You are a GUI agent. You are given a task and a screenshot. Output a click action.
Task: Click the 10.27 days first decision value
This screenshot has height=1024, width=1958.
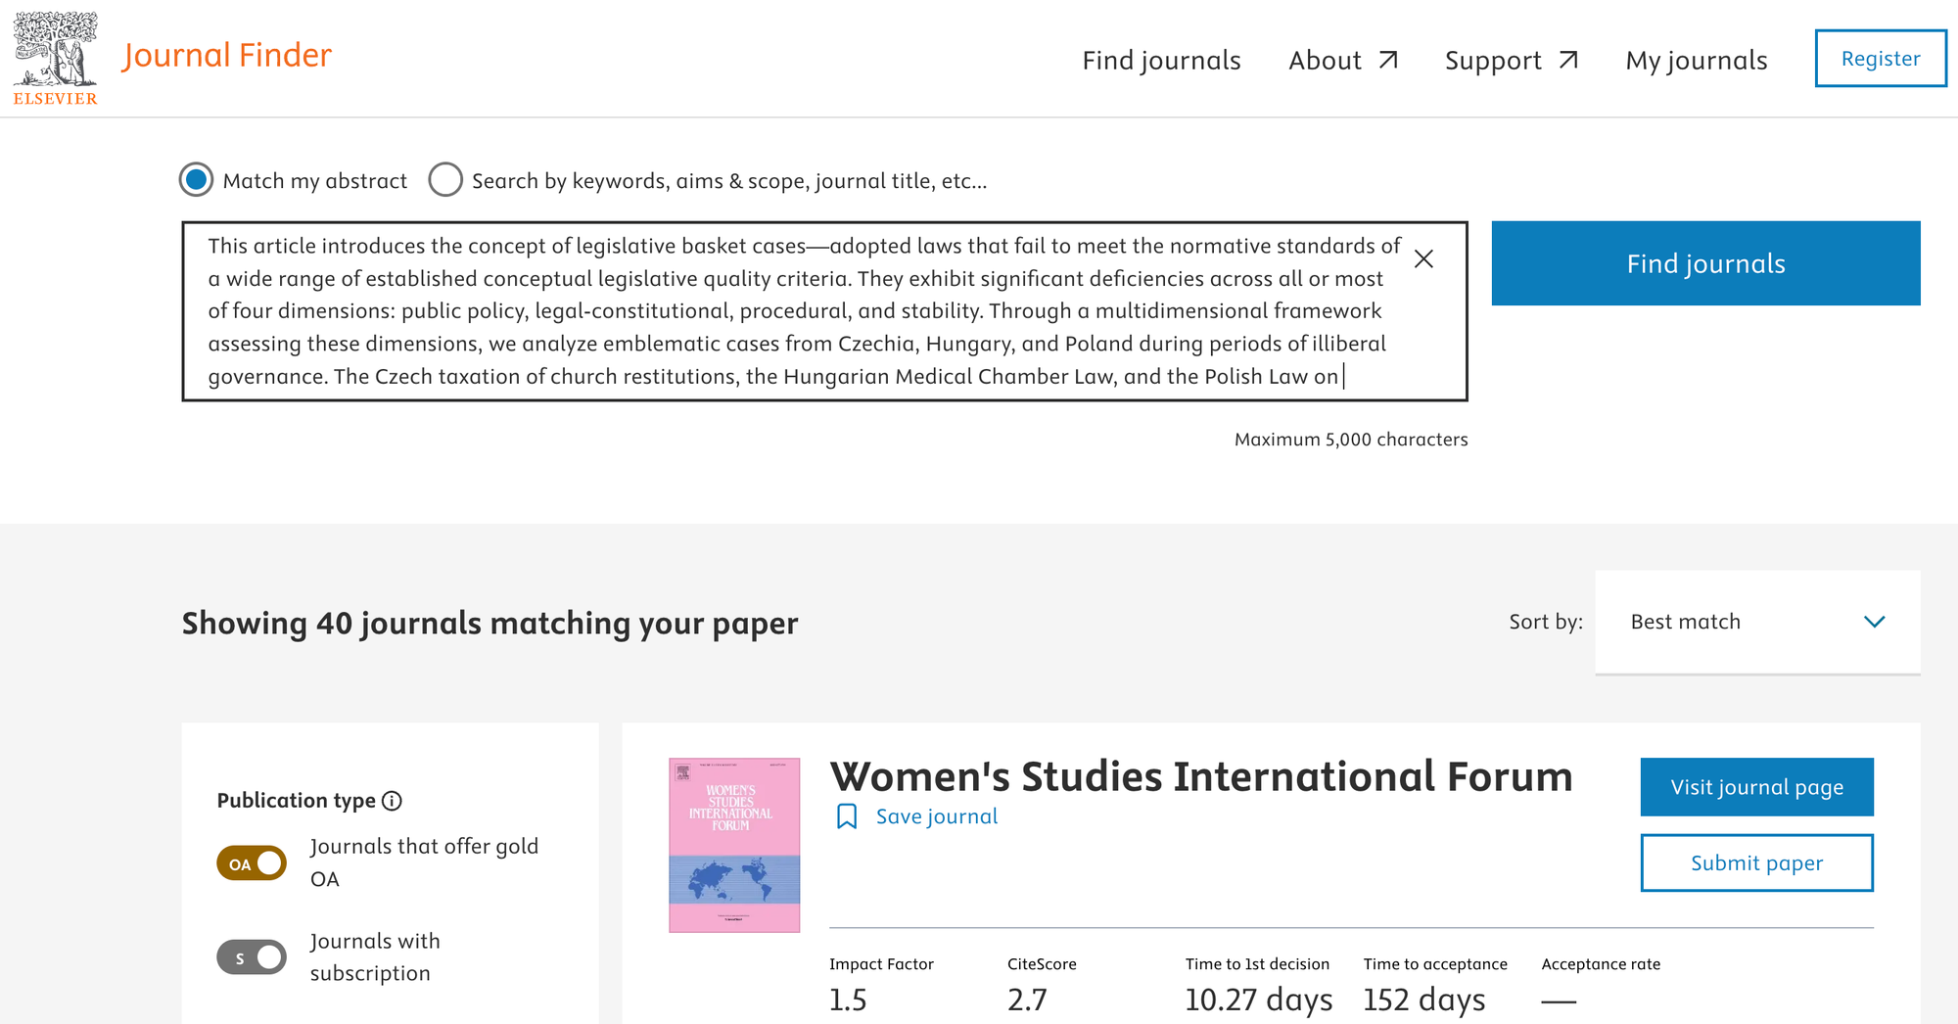tap(1259, 1000)
